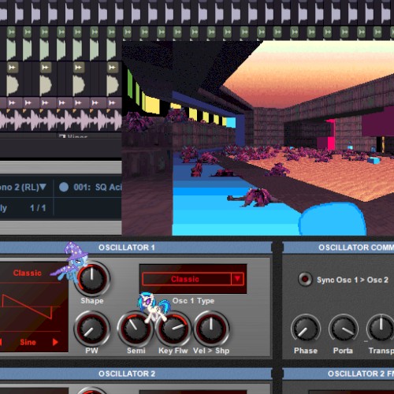394x394 pixels.
Task: Click the Transp knob
Action: [x=381, y=329]
